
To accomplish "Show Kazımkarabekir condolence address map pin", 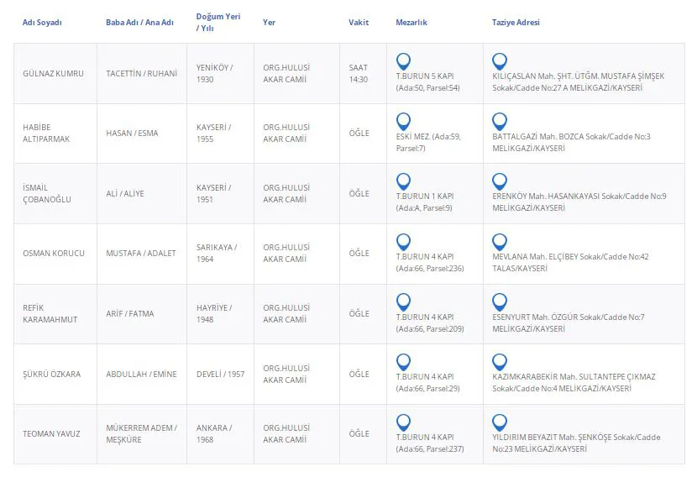I will (500, 362).
